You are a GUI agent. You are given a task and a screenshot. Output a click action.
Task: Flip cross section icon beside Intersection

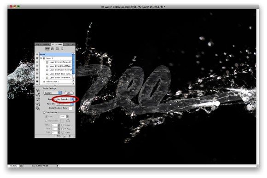pos(68,121)
